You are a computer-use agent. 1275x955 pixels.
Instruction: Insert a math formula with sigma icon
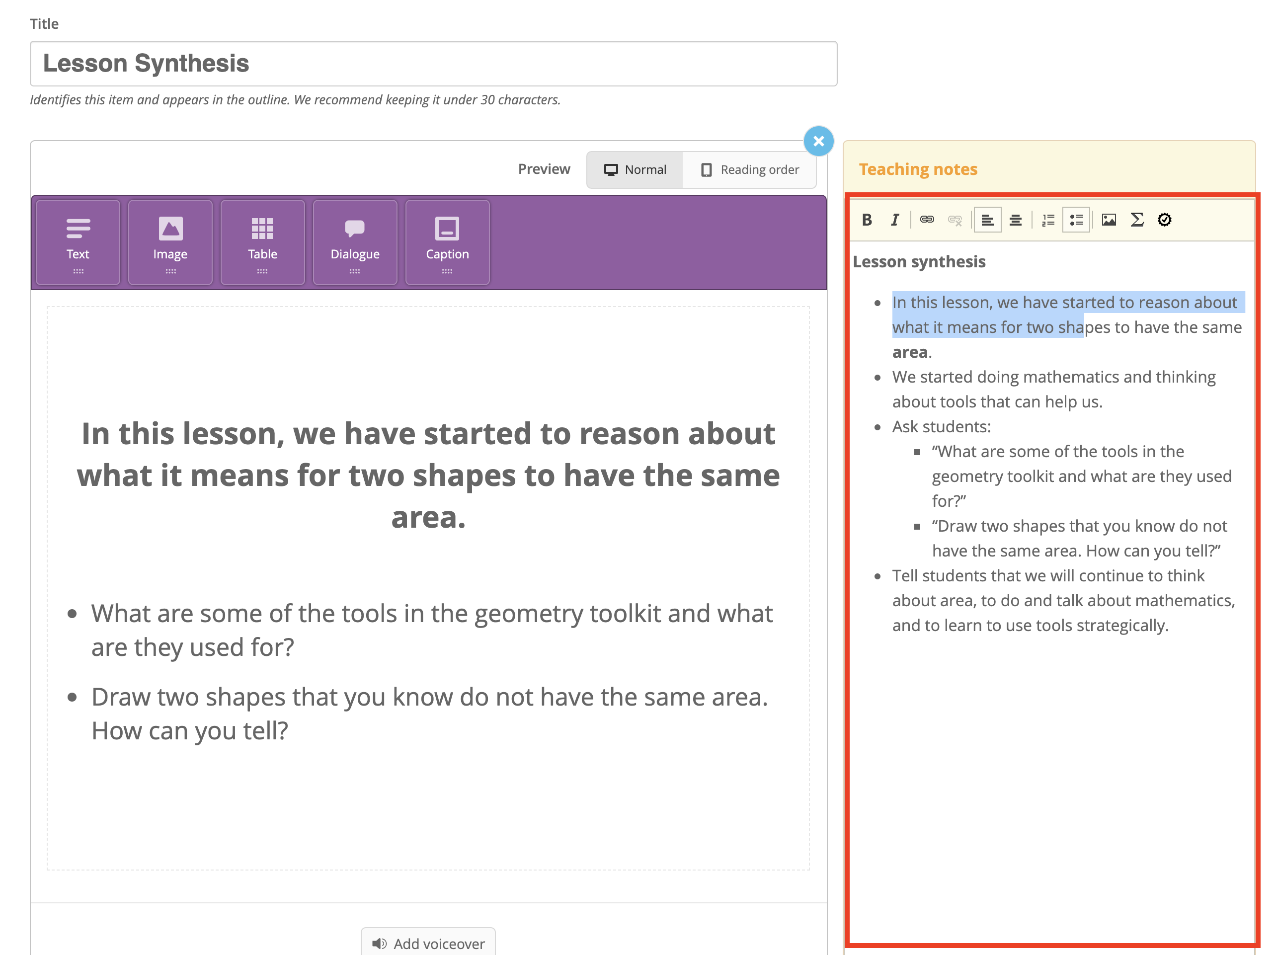click(x=1137, y=220)
